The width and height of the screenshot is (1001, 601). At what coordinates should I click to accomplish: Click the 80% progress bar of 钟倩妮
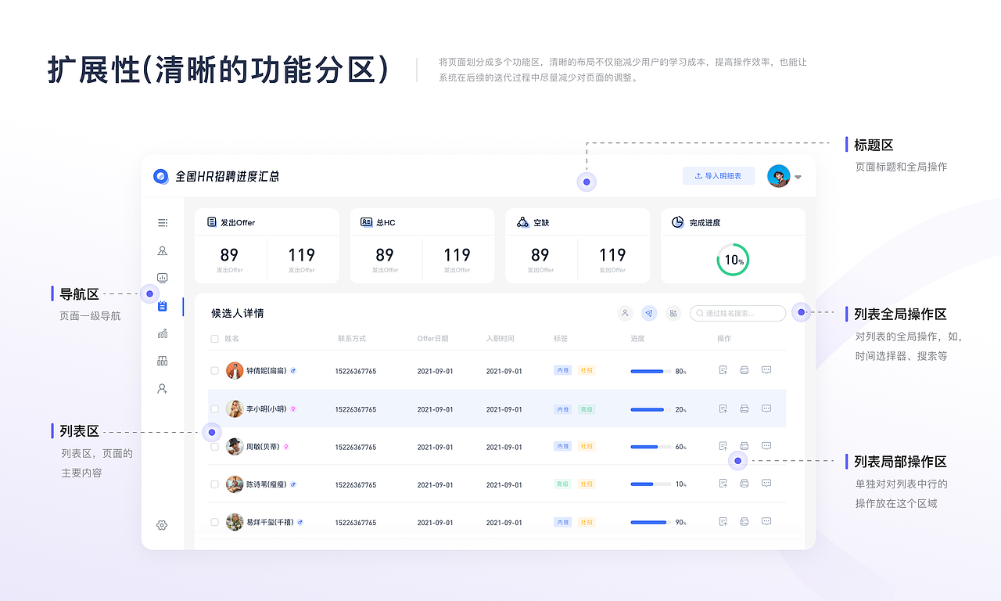[651, 371]
